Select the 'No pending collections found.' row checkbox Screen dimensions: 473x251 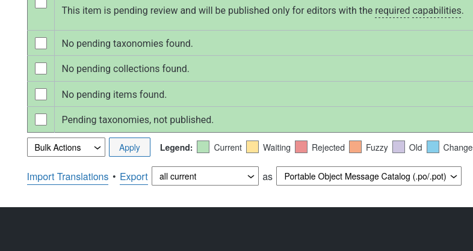[41, 68]
